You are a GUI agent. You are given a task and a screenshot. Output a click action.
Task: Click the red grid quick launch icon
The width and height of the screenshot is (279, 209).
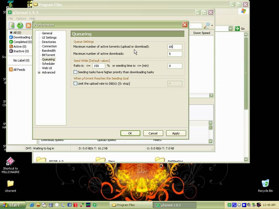pos(76,205)
